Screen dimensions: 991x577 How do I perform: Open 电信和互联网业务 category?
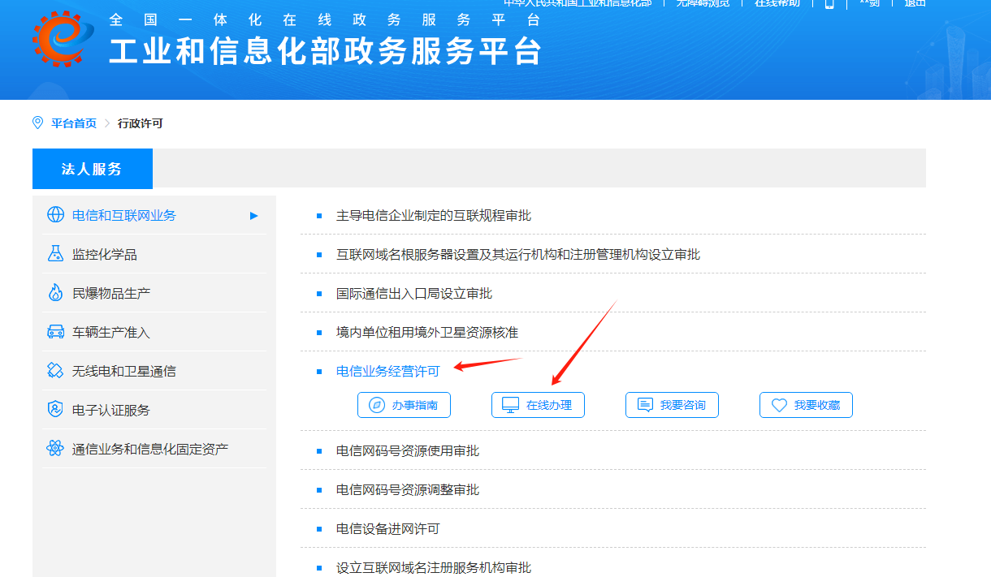coord(154,215)
